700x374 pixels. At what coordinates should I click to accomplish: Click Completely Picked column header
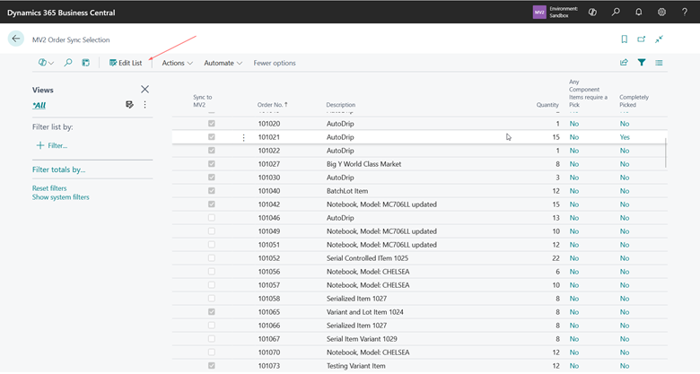[634, 100]
